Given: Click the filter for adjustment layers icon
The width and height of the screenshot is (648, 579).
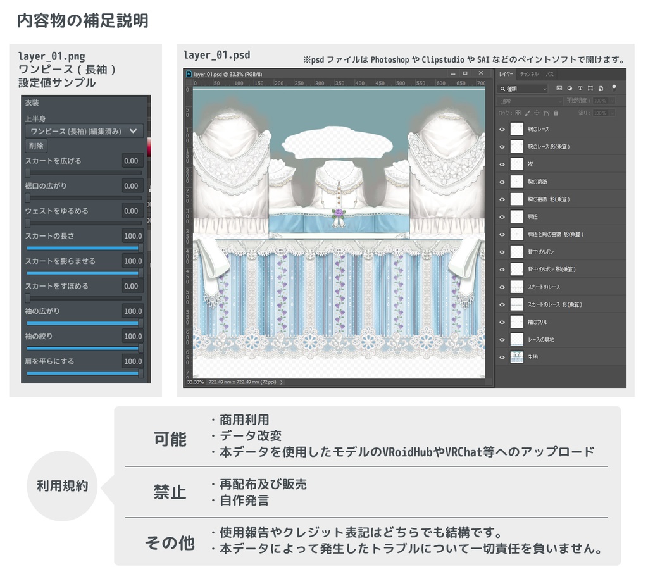Looking at the screenshot, I should pos(570,89).
